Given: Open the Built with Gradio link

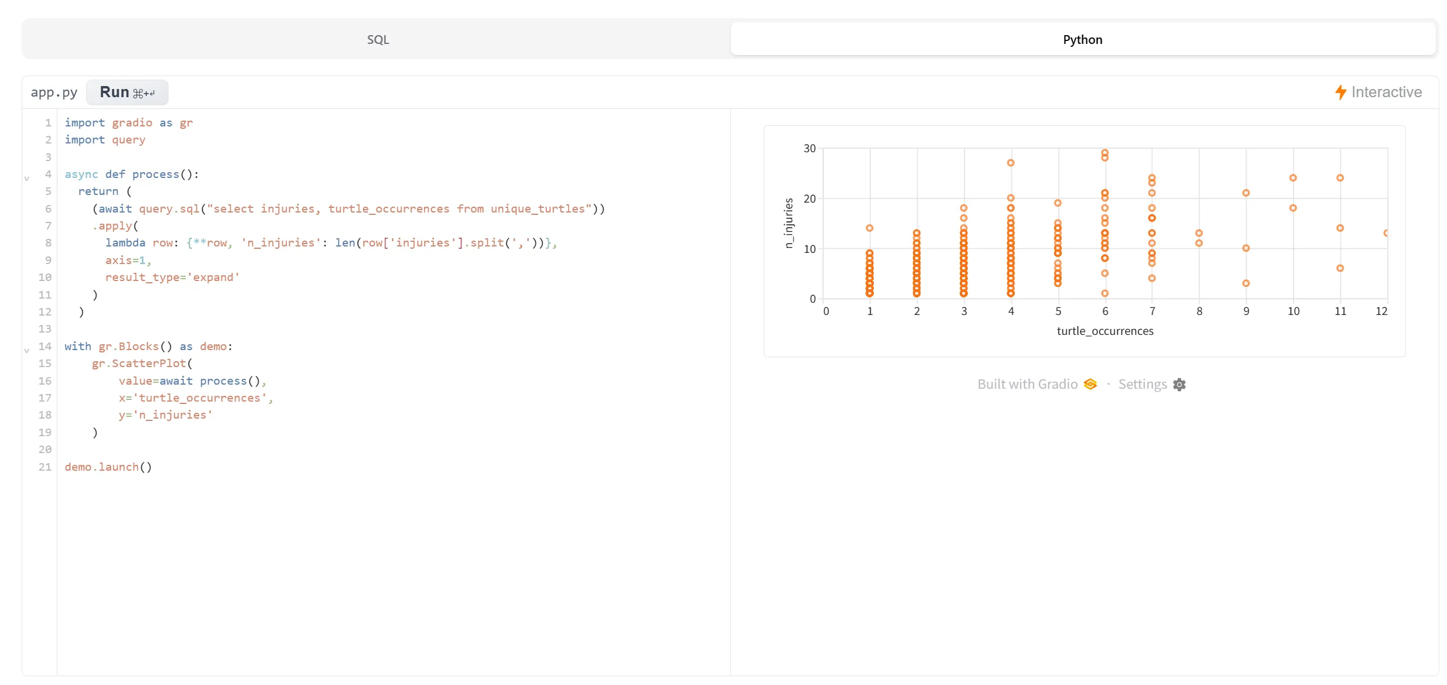Looking at the screenshot, I should click(x=1027, y=385).
